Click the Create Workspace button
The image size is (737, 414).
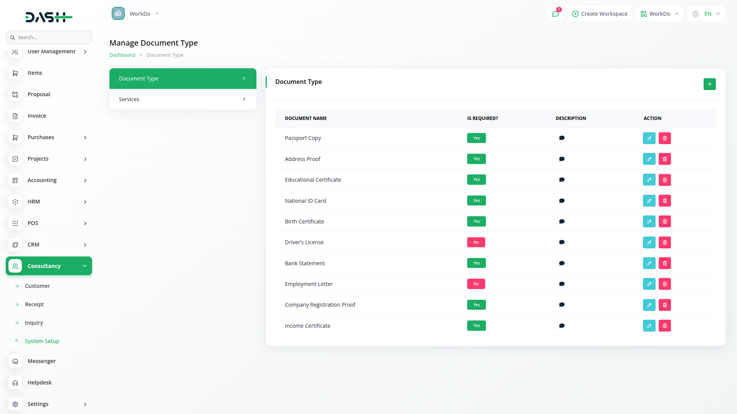click(600, 14)
